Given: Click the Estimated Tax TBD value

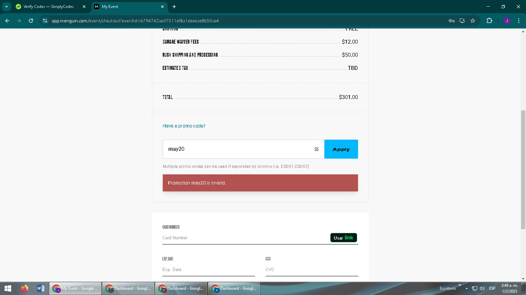Looking at the screenshot, I should click(x=353, y=68).
